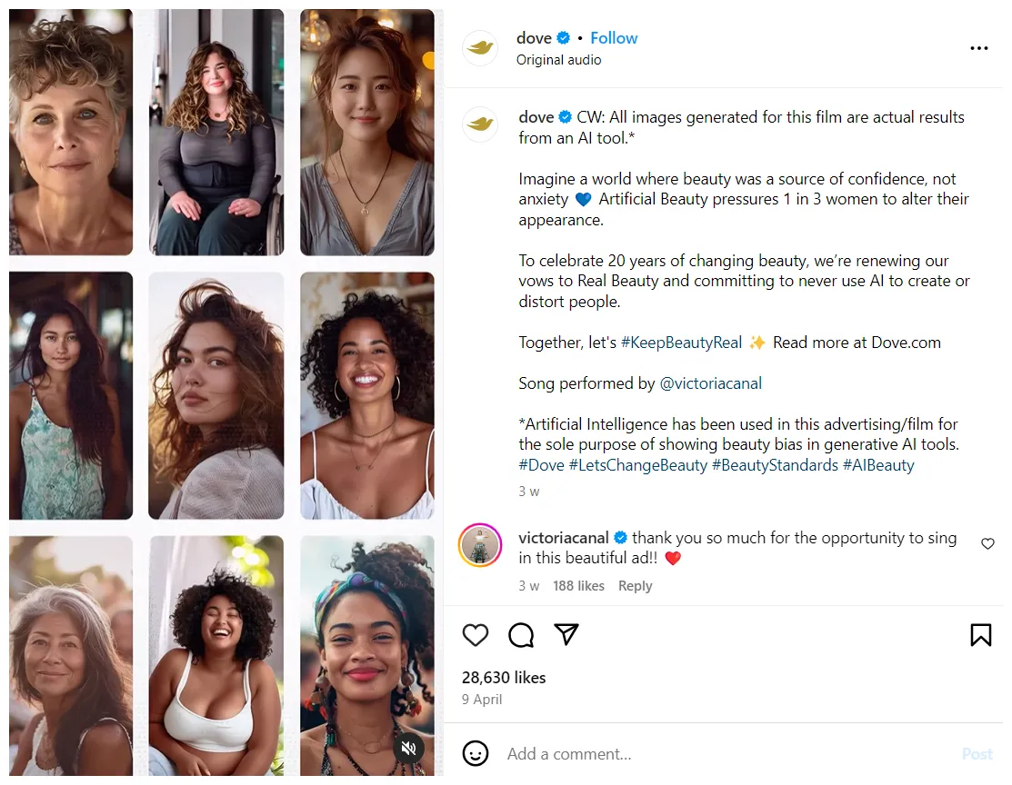Open the #KeepBeautyReal hashtag
The image size is (1012, 785).
[681, 343]
